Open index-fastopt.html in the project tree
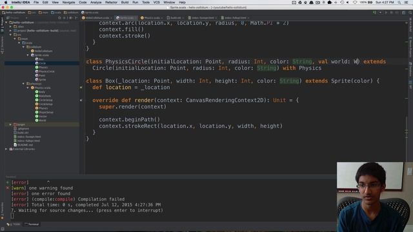 tap(27, 137)
